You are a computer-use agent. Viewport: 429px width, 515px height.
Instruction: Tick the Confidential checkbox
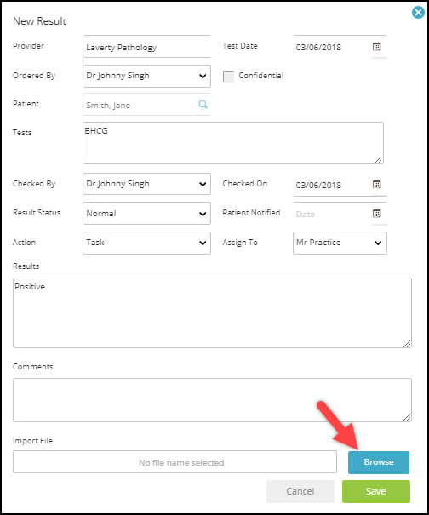click(228, 77)
